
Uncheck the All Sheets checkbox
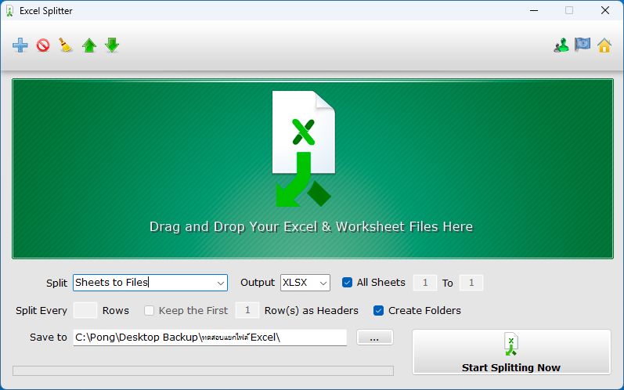(347, 283)
